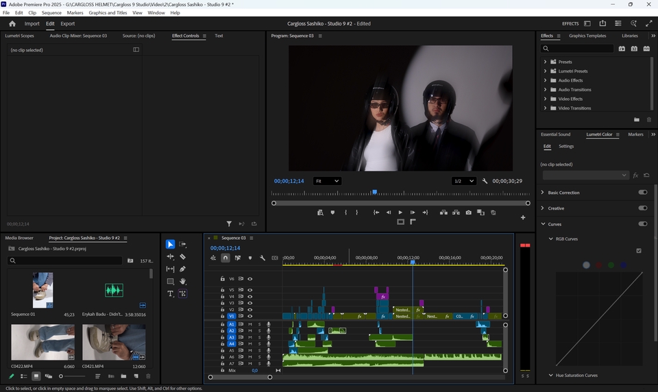Click the Export Frame camera icon
The image size is (658, 392).
(468, 212)
